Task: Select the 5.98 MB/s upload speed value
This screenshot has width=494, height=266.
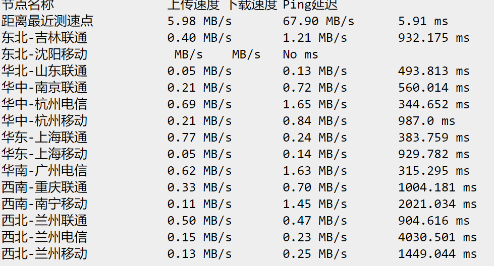Action: pos(199,21)
